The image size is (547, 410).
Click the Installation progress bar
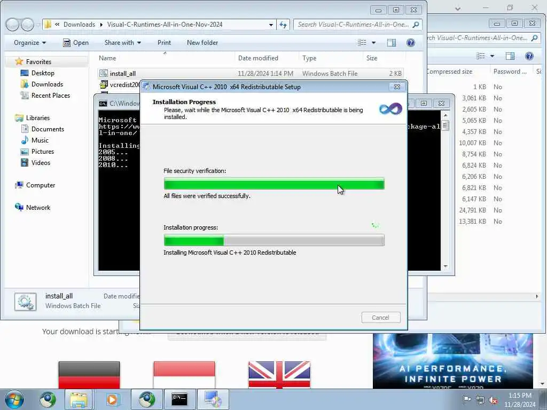click(x=274, y=240)
